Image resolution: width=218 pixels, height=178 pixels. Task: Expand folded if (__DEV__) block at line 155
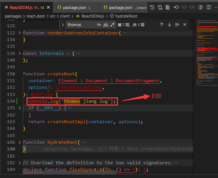coord(20,108)
